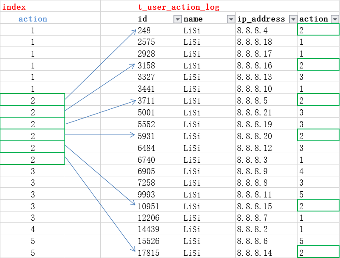This screenshot has width=340, height=258.
Task: Select the id cell 5552
Action: [x=159, y=124]
